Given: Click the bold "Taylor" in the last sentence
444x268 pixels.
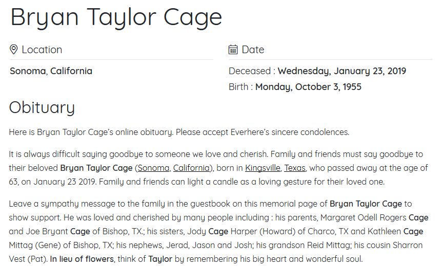Looking at the screenshot, I should (161, 259).
